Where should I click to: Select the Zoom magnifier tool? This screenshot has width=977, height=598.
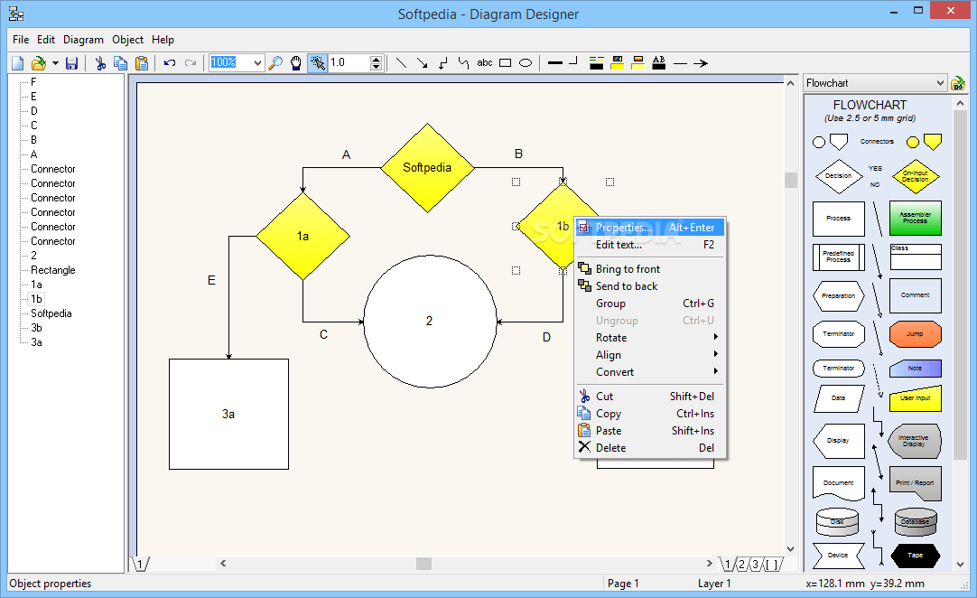276,63
